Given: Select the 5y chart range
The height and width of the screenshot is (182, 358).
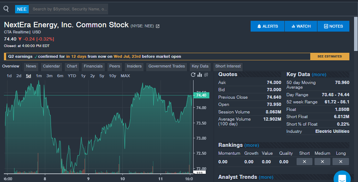Looking at the screenshot, I should coord(102,76).
